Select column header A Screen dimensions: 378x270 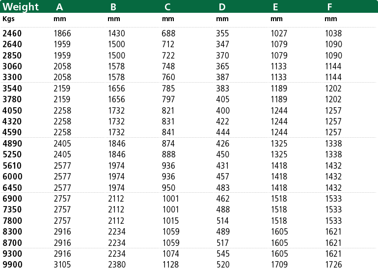(59, 7)
